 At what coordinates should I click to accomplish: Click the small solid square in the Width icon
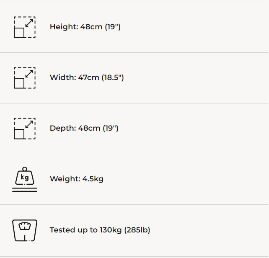pyautogui.click(x=19, y=83)
